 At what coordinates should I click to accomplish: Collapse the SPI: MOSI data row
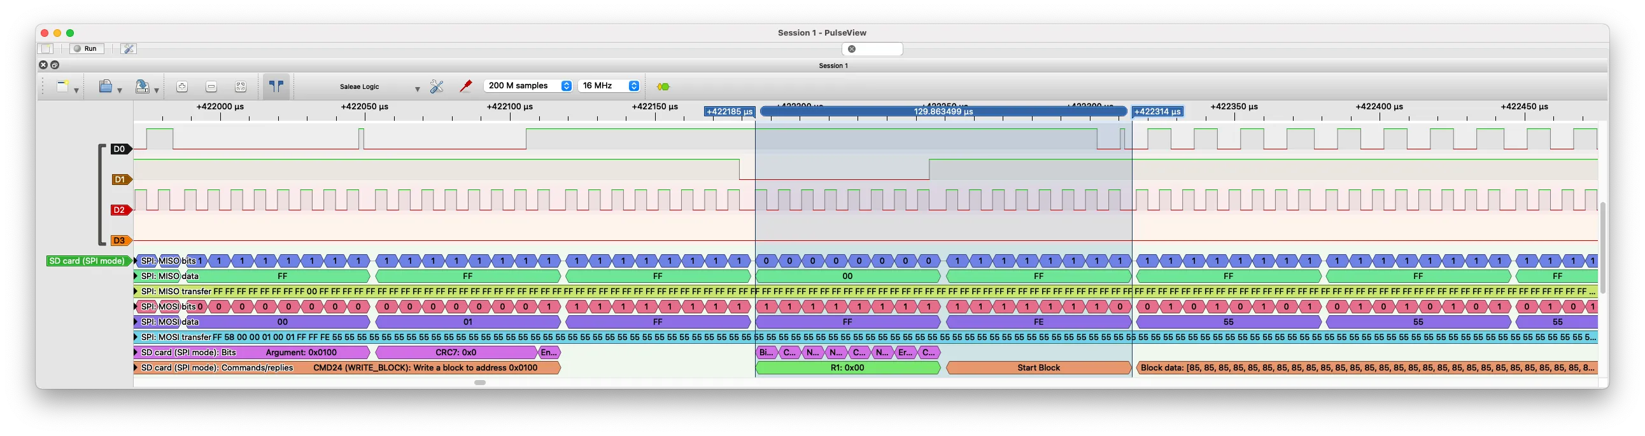click(x=136, y=322)
